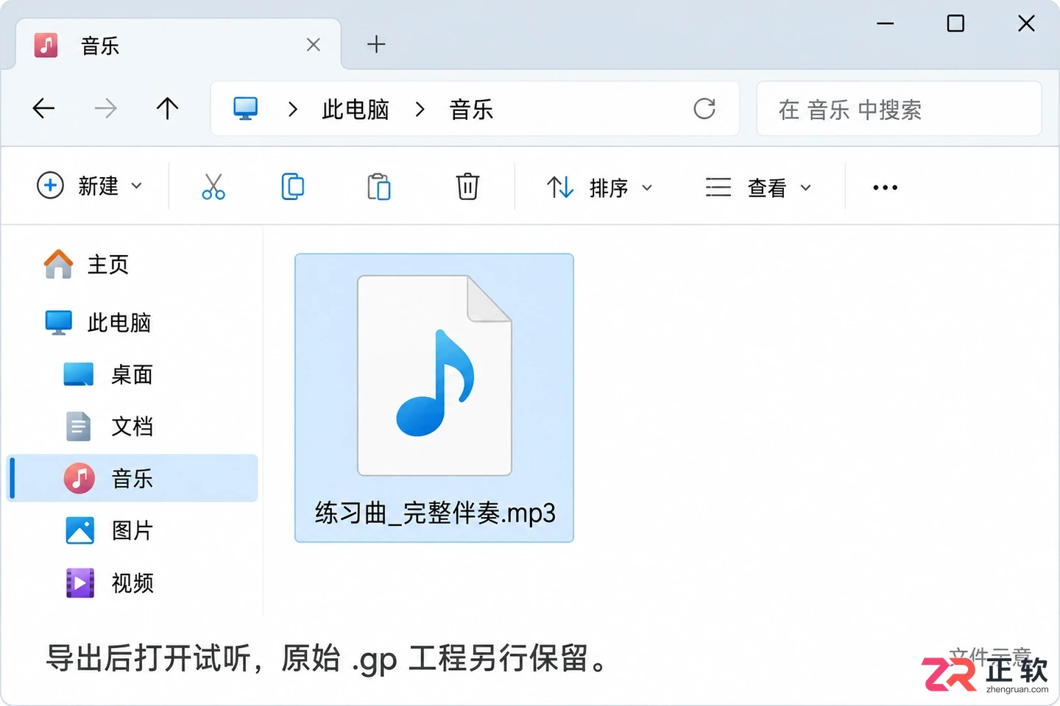Click the Copy icon in toolbar
This screenshot has width=1060, height=706.
coord(293,187)
